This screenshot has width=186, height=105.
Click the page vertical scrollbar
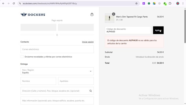(x=185, y=26)
